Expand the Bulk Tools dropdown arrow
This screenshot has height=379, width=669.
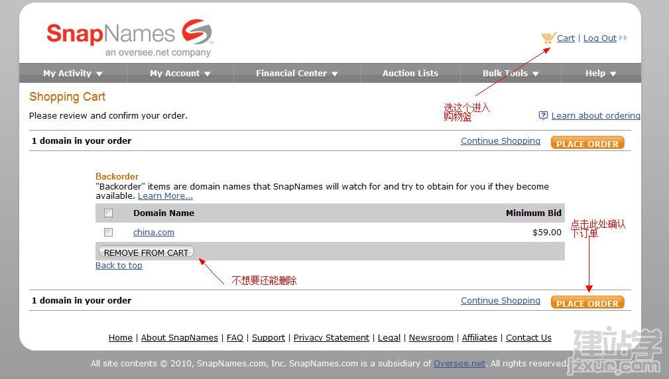pyautogui.click(x=536, y=74)
